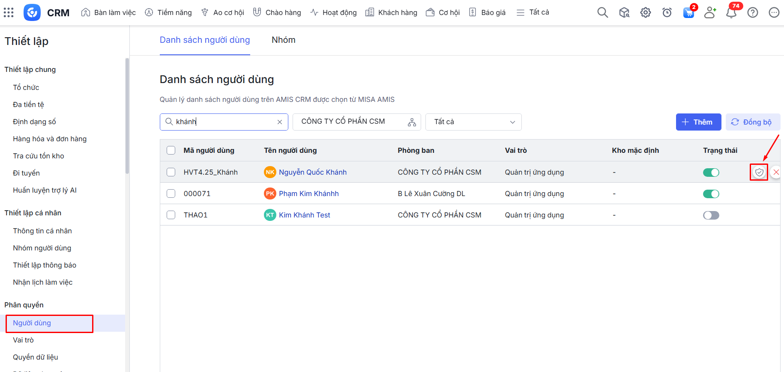This screenshot has width=784, height=372.
Task: Open the CÔNG TY CỔ PHẦN CSM organization selector
Action: [356, 122]
